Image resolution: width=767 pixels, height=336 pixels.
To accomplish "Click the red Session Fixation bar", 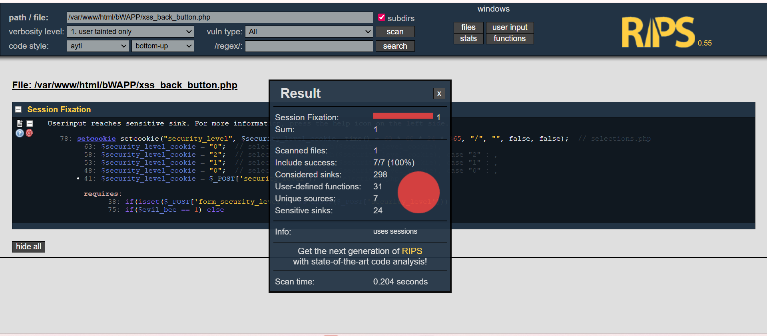I will (x=403, y=116).
